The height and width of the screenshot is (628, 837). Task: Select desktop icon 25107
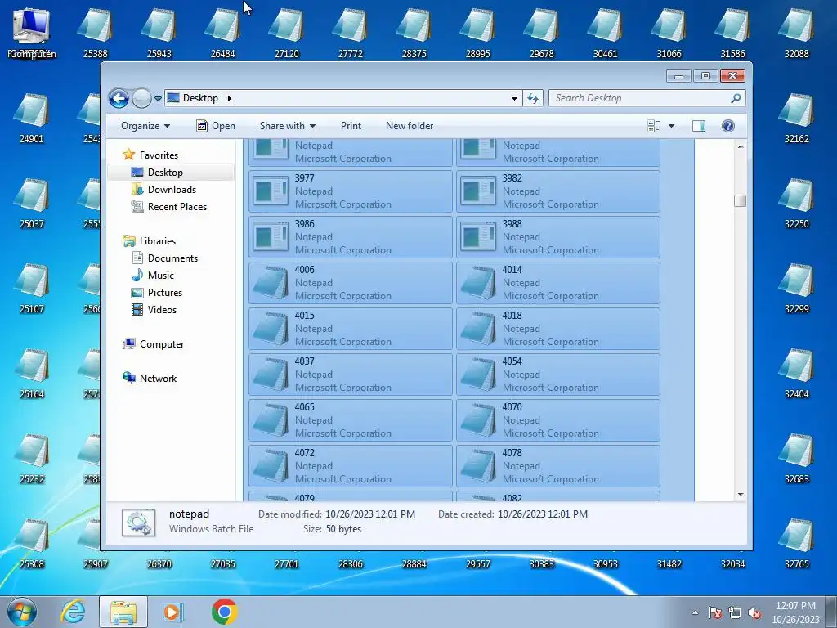point(32,289)
